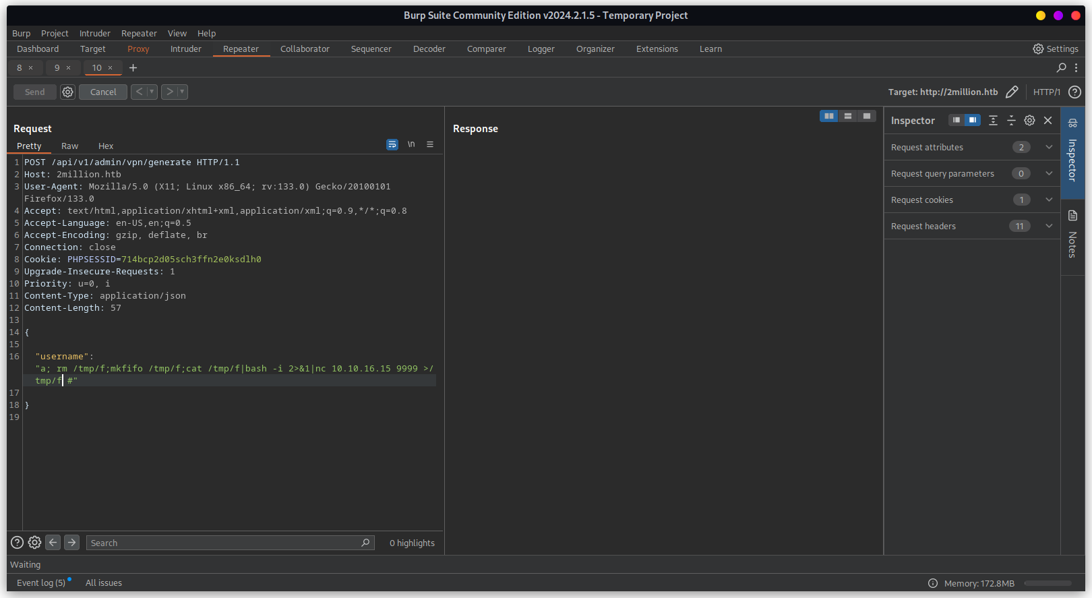Open search settings gear icon

pyautogui.click(x=34, y=542)
